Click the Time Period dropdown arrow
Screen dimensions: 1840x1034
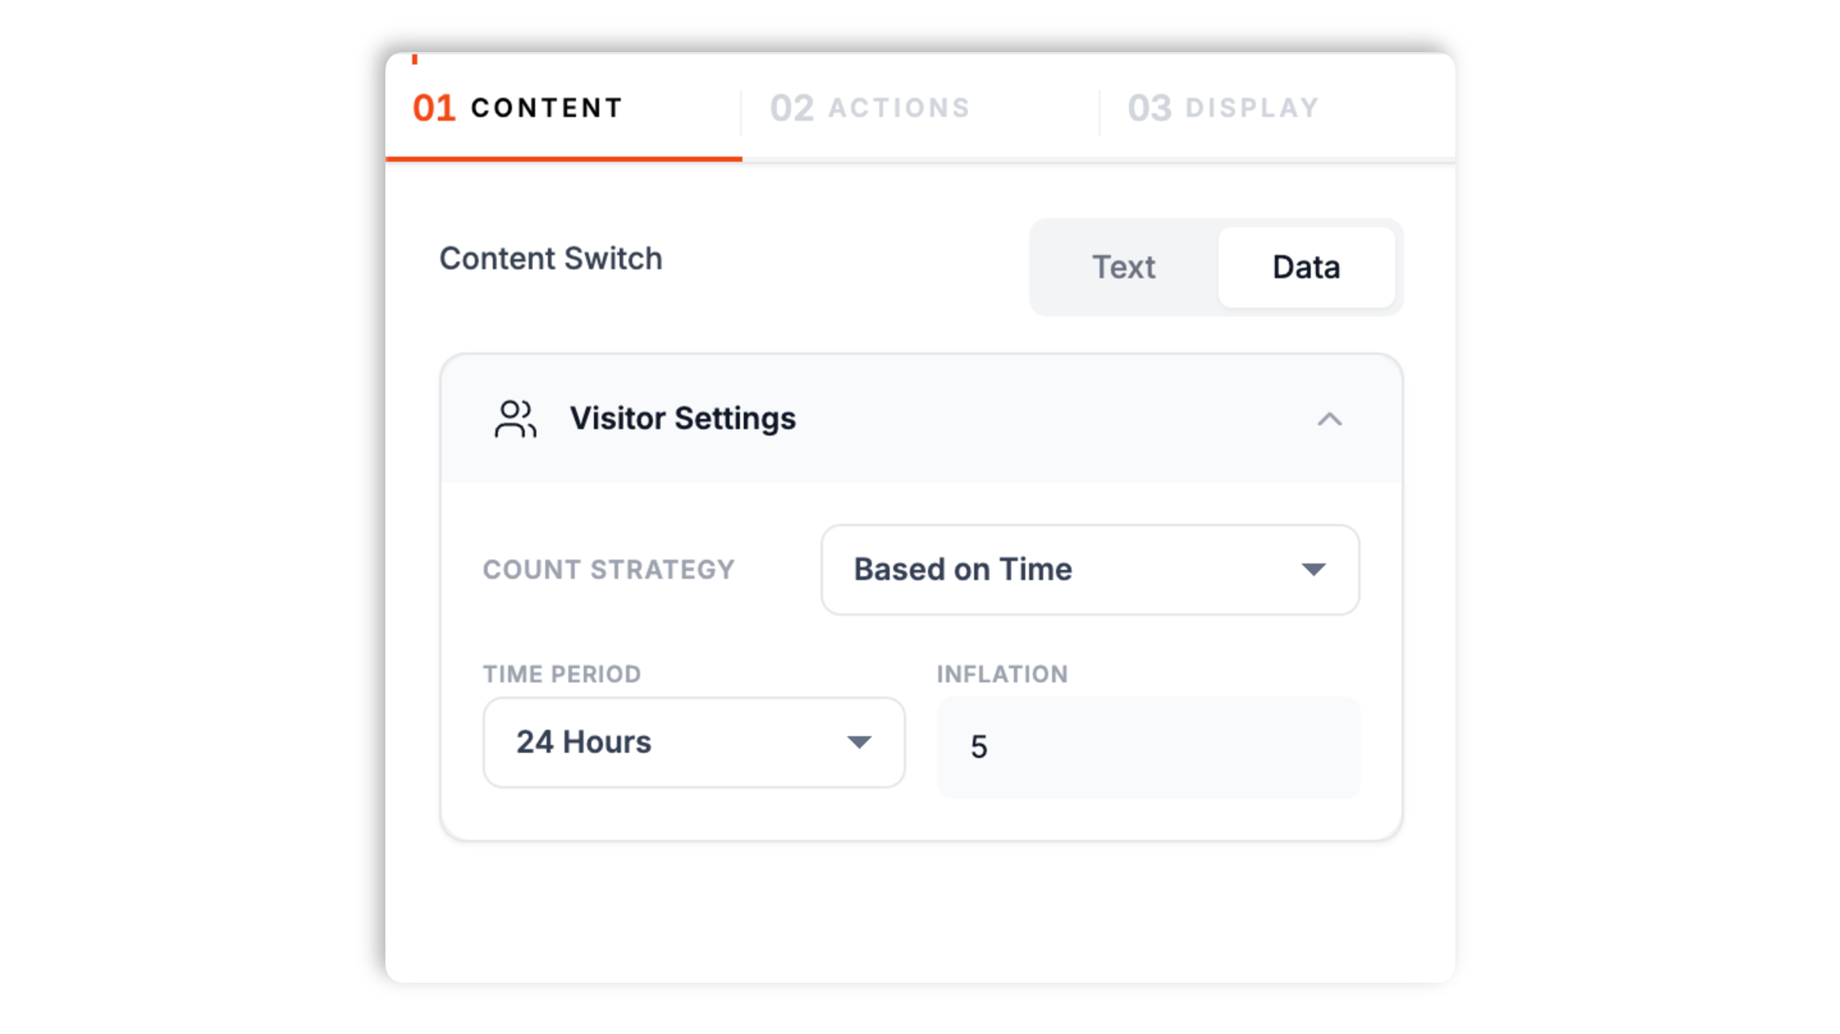(859, 742)
